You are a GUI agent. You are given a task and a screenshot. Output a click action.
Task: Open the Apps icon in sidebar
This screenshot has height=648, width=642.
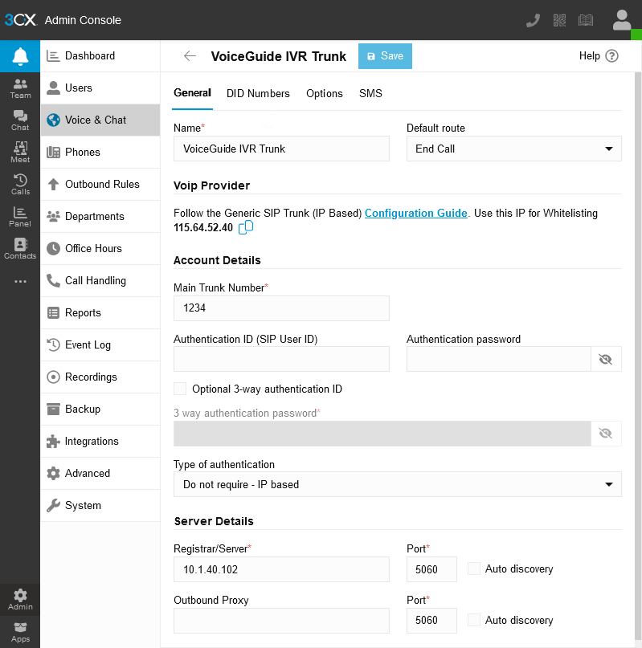tap(20, 632)
